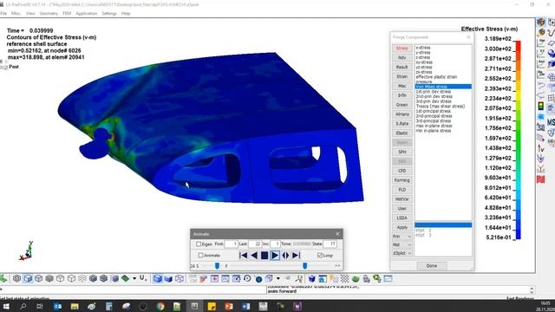Viewport: 555px width, 312px height.
Task: Select the Almans strain category
Action: pos(402,114)
